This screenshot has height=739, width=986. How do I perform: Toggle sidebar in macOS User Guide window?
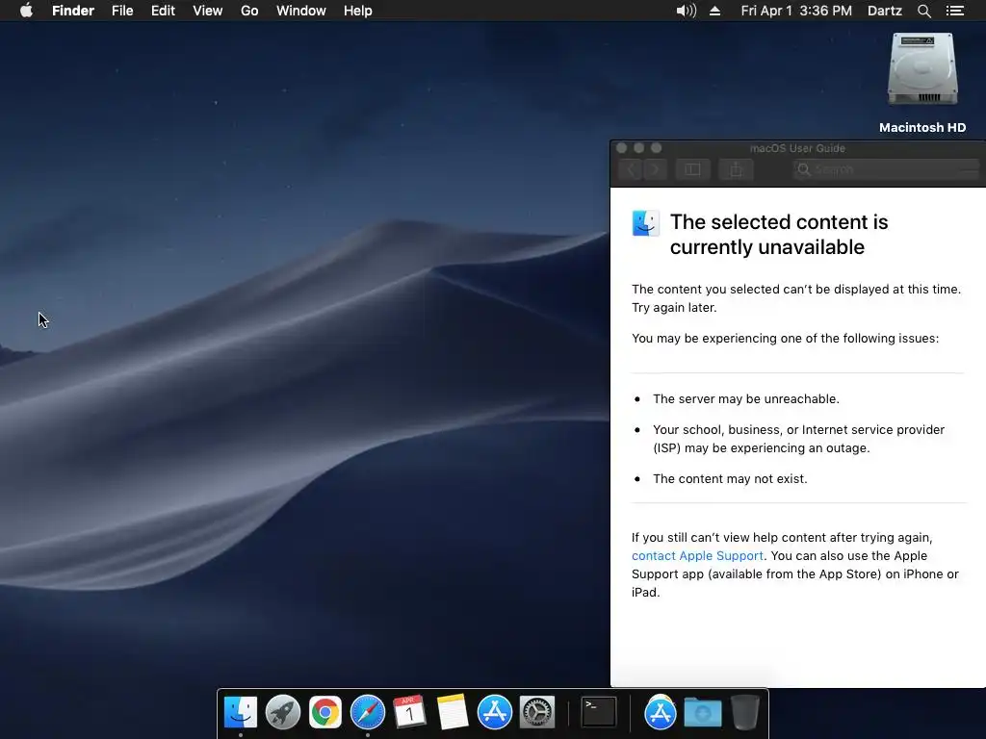point(692,169)
